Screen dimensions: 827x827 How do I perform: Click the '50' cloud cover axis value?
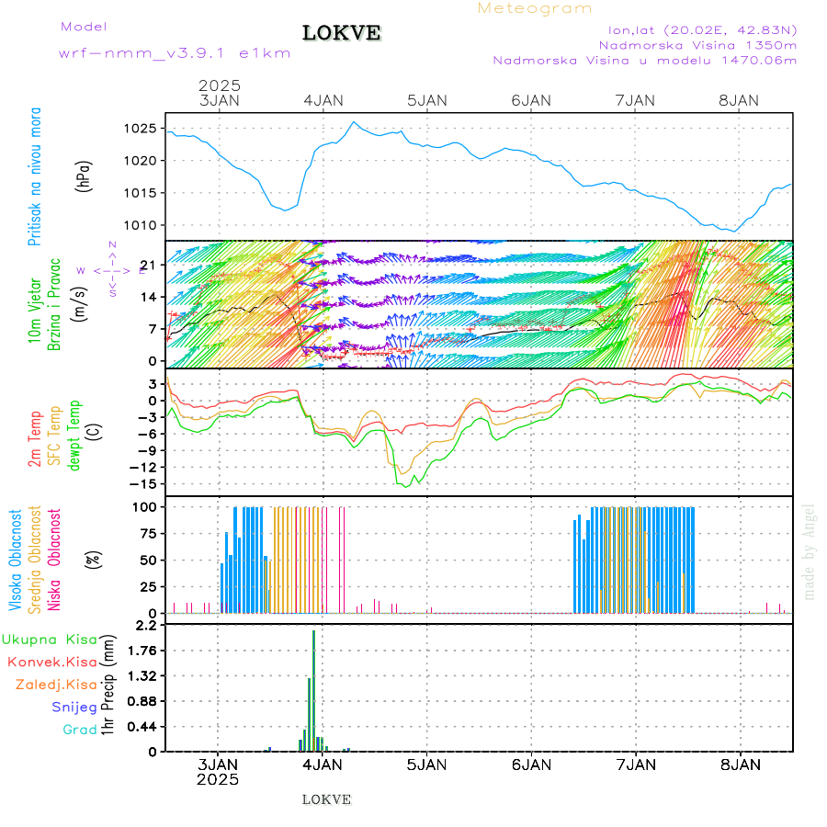point(148,561)
